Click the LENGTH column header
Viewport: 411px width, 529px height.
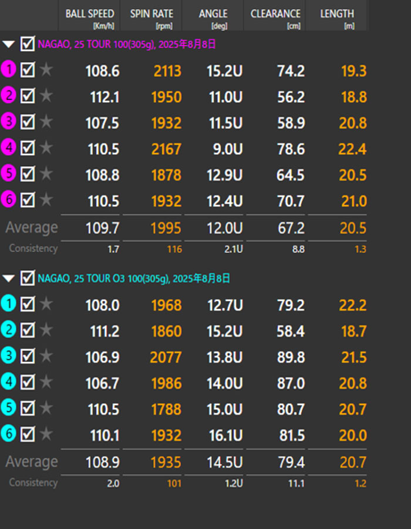[x=337, y=15]
